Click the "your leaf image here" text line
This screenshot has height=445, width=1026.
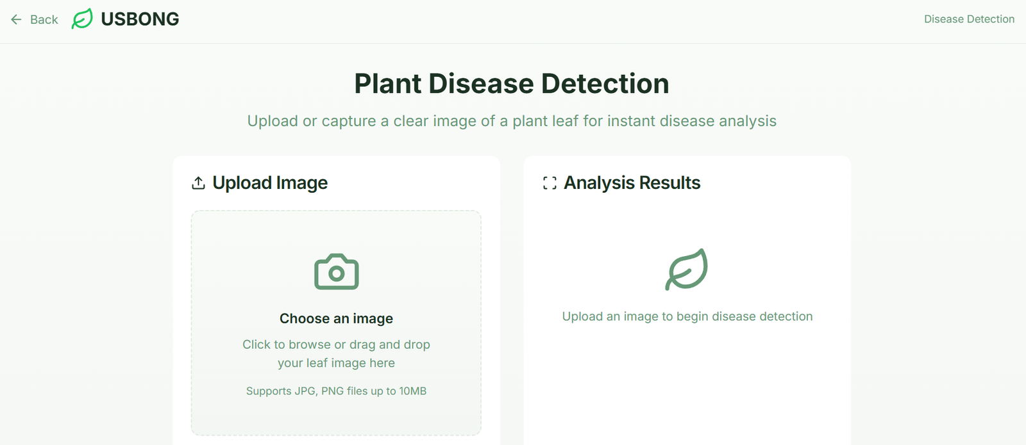click(x=337, y=363)
